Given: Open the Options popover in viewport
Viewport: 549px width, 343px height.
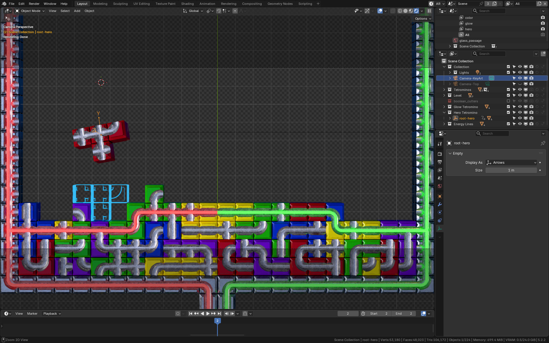Looking at the screenshot, I should (x=423, y=19).
